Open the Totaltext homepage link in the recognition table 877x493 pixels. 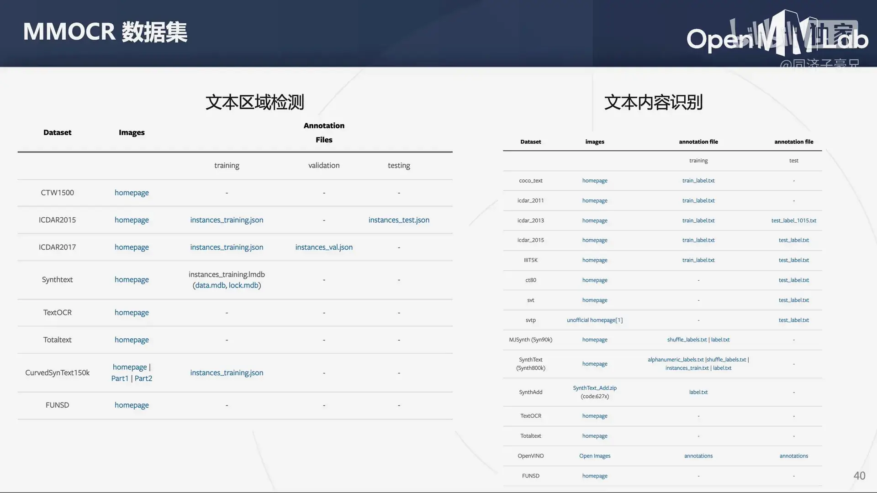595,436
